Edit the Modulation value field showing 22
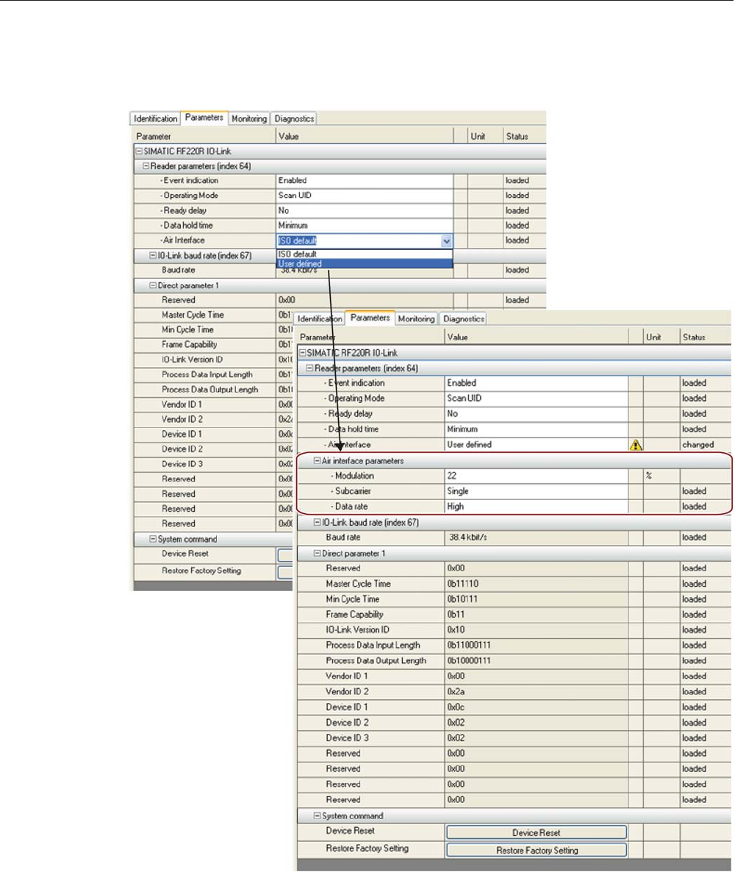Viewport: 735px width, 872px height. pyautogui.click(x=537, y=476)
